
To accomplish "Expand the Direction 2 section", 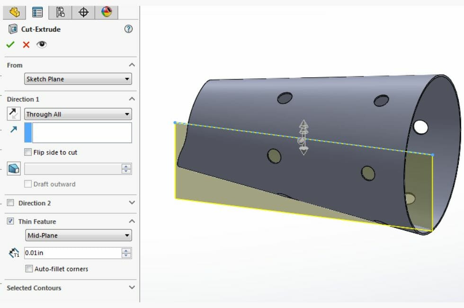I will pos(133,203).
